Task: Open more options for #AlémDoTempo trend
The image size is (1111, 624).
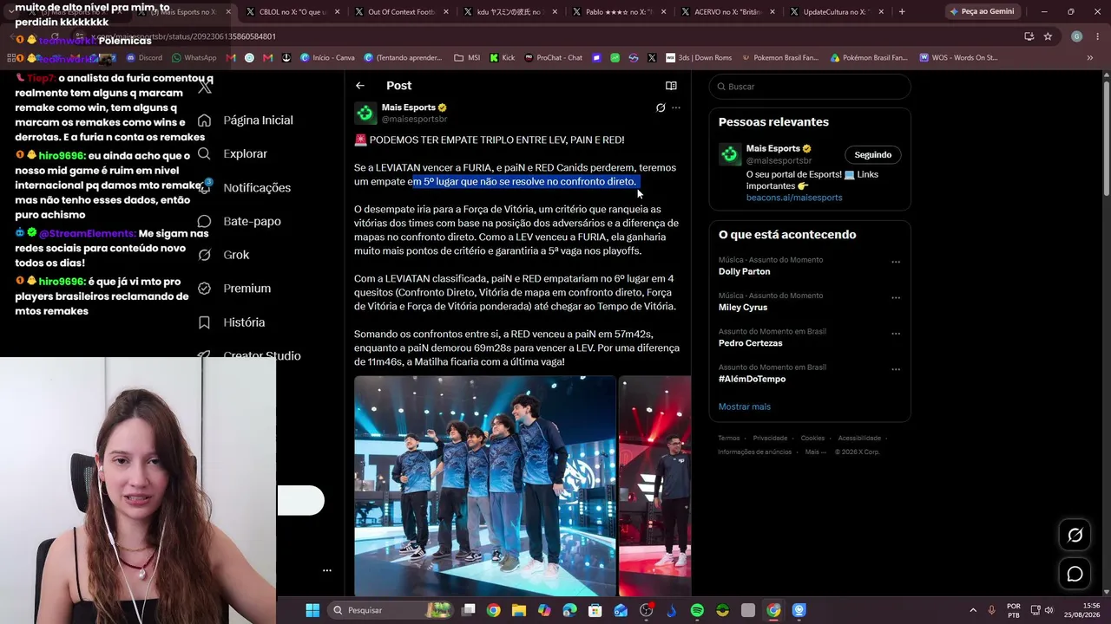Action: (896, 369)
